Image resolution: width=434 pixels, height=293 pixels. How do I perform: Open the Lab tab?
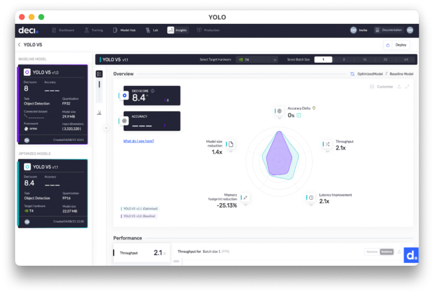[x=152, y=30]
